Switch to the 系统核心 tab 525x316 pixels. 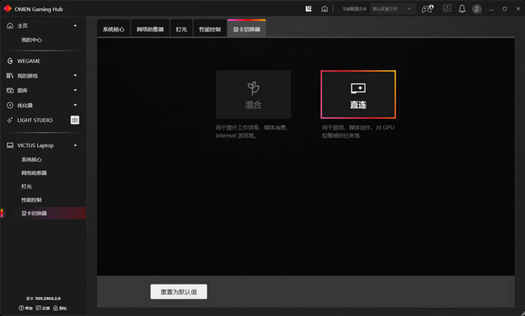[x=114, y=29]
